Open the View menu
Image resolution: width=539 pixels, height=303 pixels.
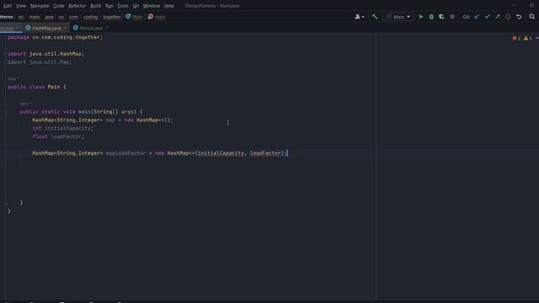[21, 6]
